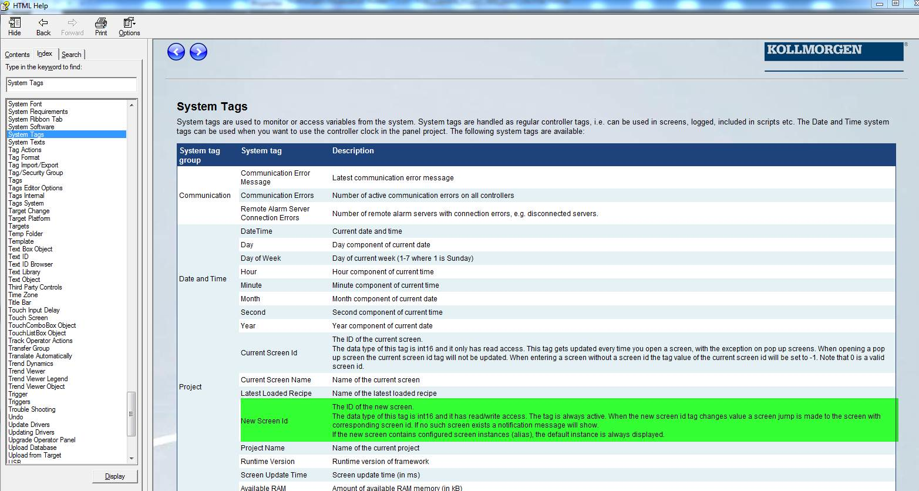Switch to the Search tab

click(72, 55)
